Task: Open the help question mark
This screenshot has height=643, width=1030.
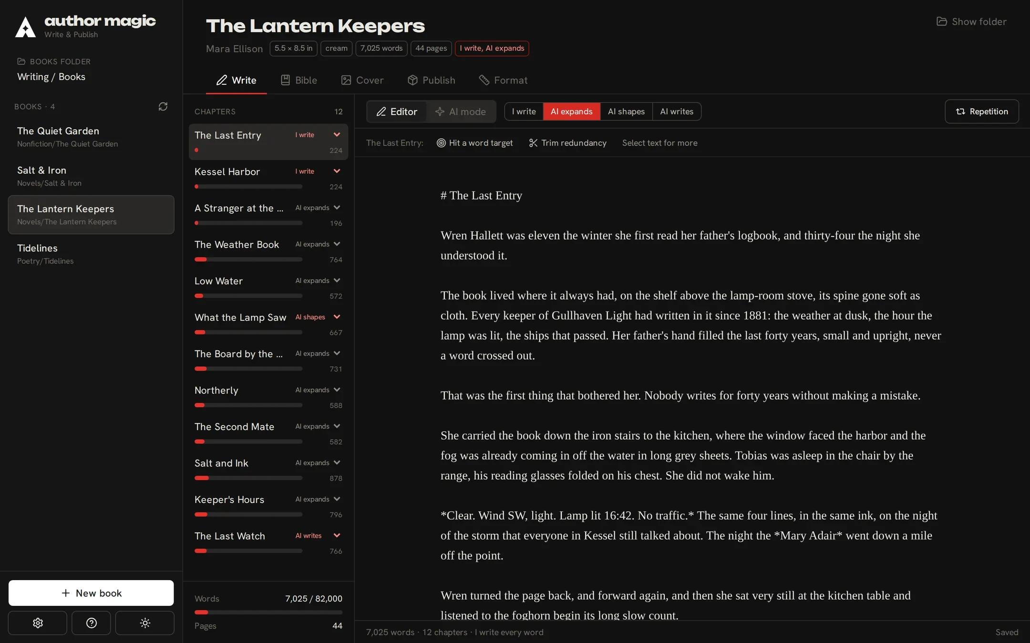Action: (x=92, y=623)
